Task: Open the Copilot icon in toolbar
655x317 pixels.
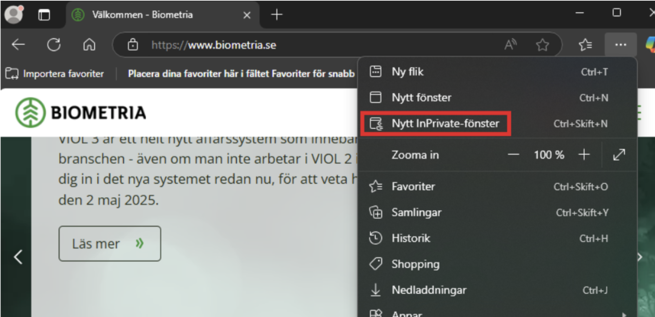Action: click(650, 45)
